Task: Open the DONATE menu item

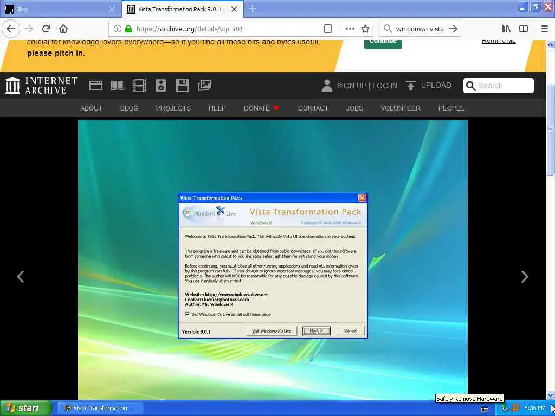Action: click(x=261, y=108)
